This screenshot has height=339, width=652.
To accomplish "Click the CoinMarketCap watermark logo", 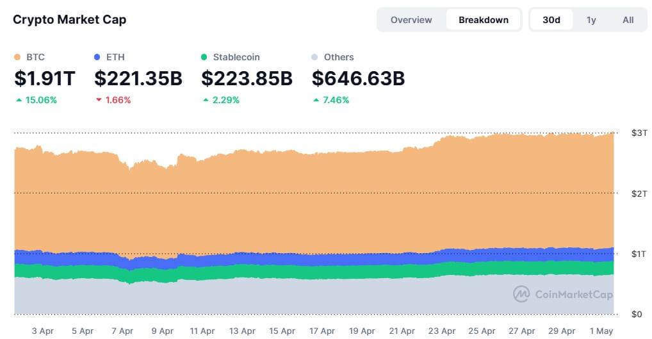I will 521,294.
